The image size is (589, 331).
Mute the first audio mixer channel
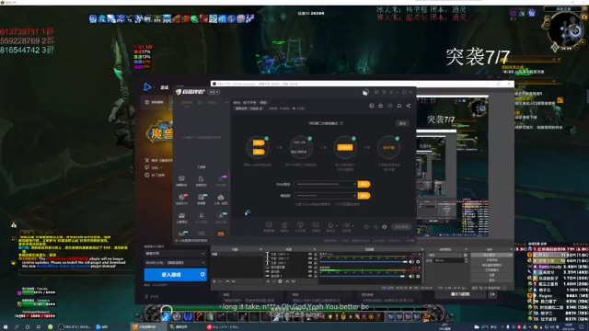click(x=411, y=262)
